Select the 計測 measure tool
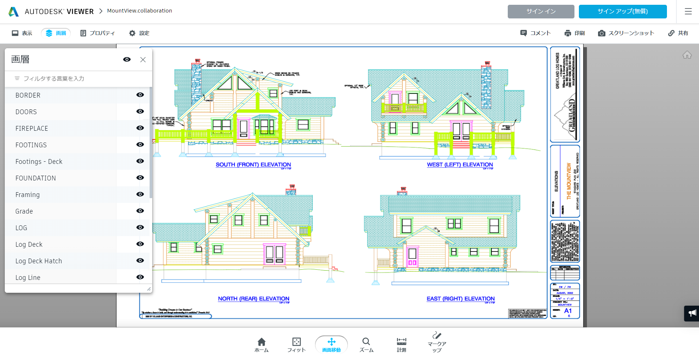699x355 pixels. click(401, 342)
